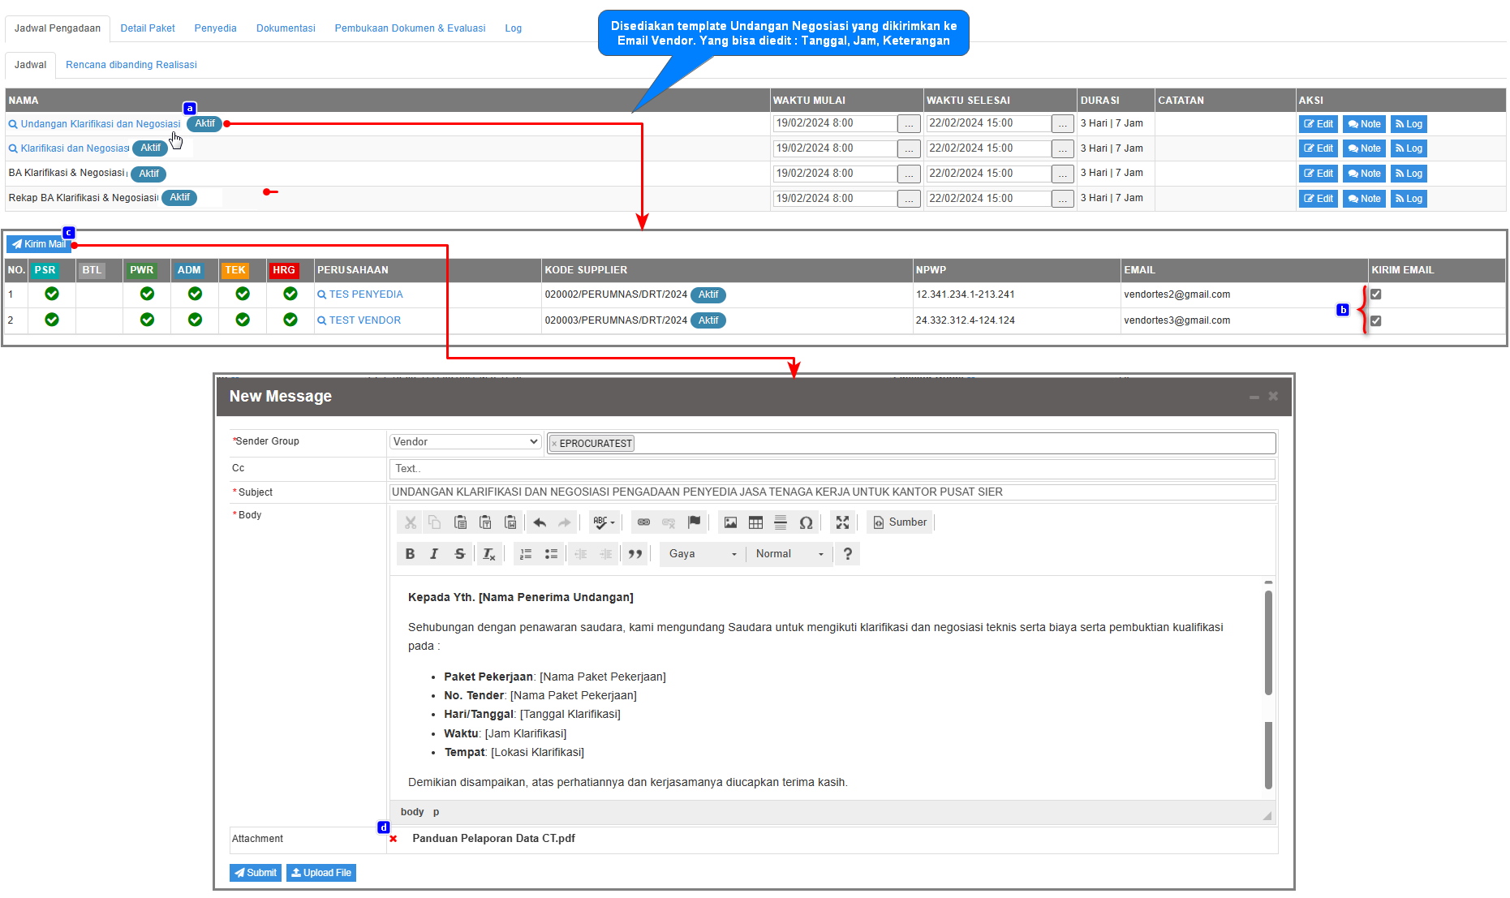Insert an image into the message body
This screenshot has height=898, width=1510.
tap(730, 522)
